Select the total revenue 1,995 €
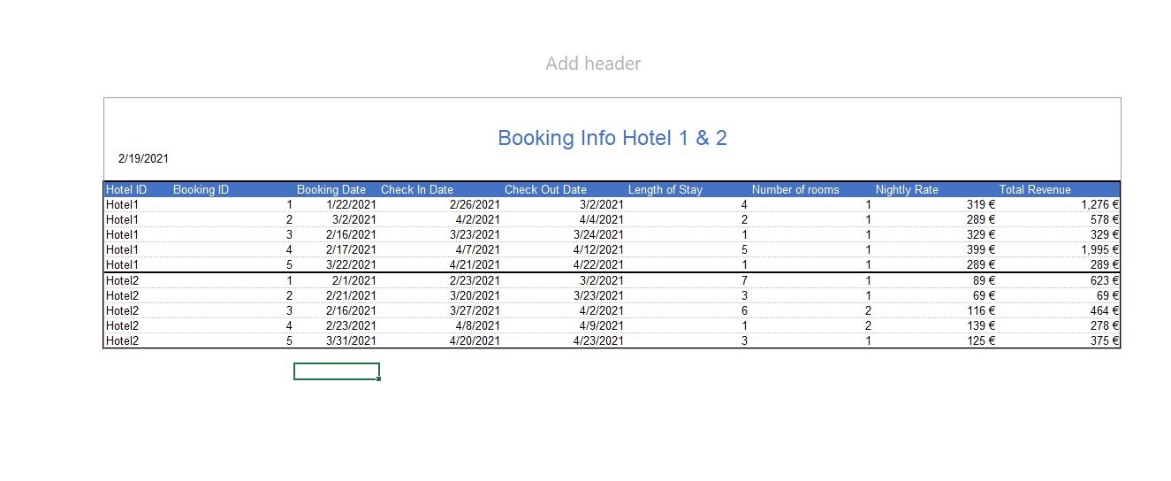The height and width of the screenshot is (481, 1171). 1100,249
